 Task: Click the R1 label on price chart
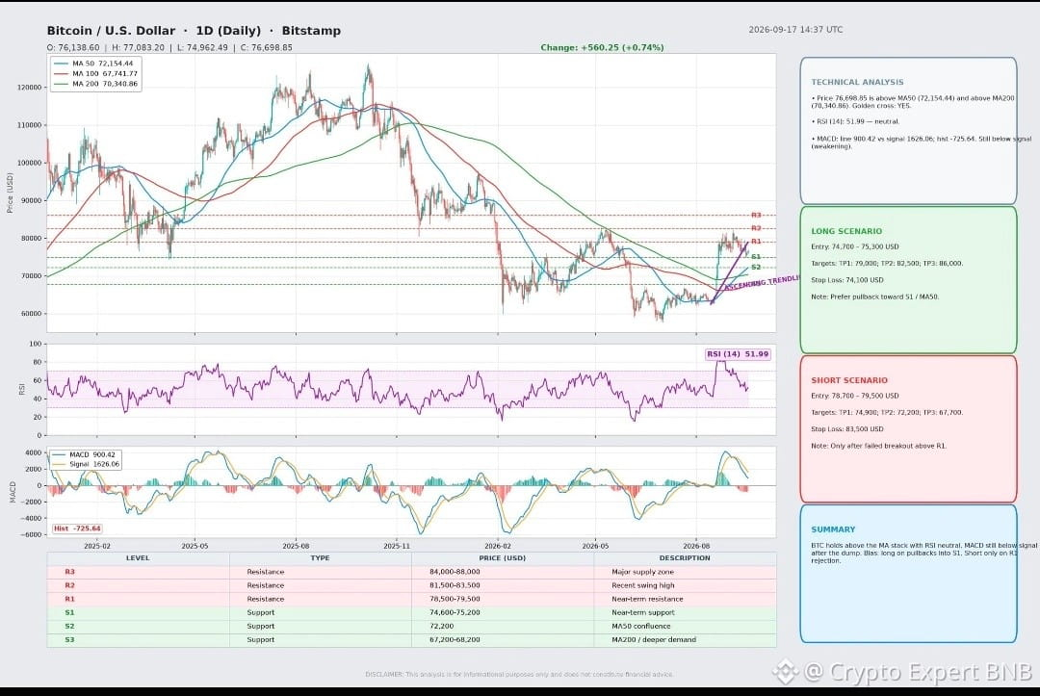click(x=756, y=242)
